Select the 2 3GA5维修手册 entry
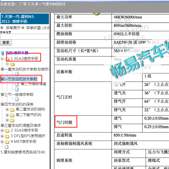Viewport: 169px width, 169px height. [x=24, y=130]
